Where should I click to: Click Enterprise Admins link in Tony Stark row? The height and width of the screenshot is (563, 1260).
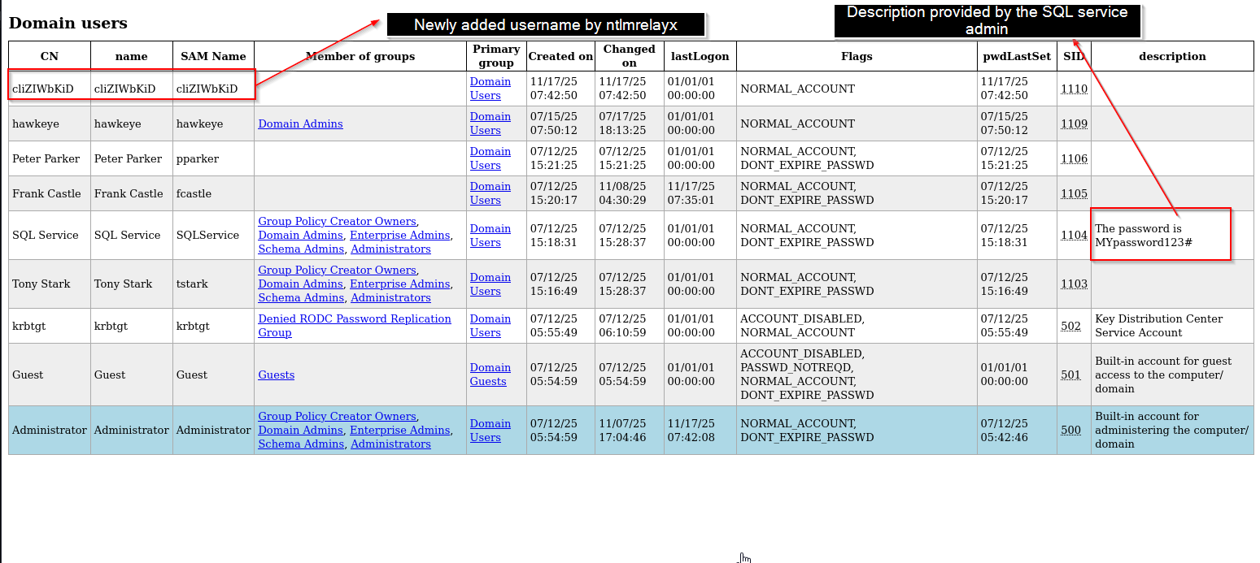coord(400,284)
